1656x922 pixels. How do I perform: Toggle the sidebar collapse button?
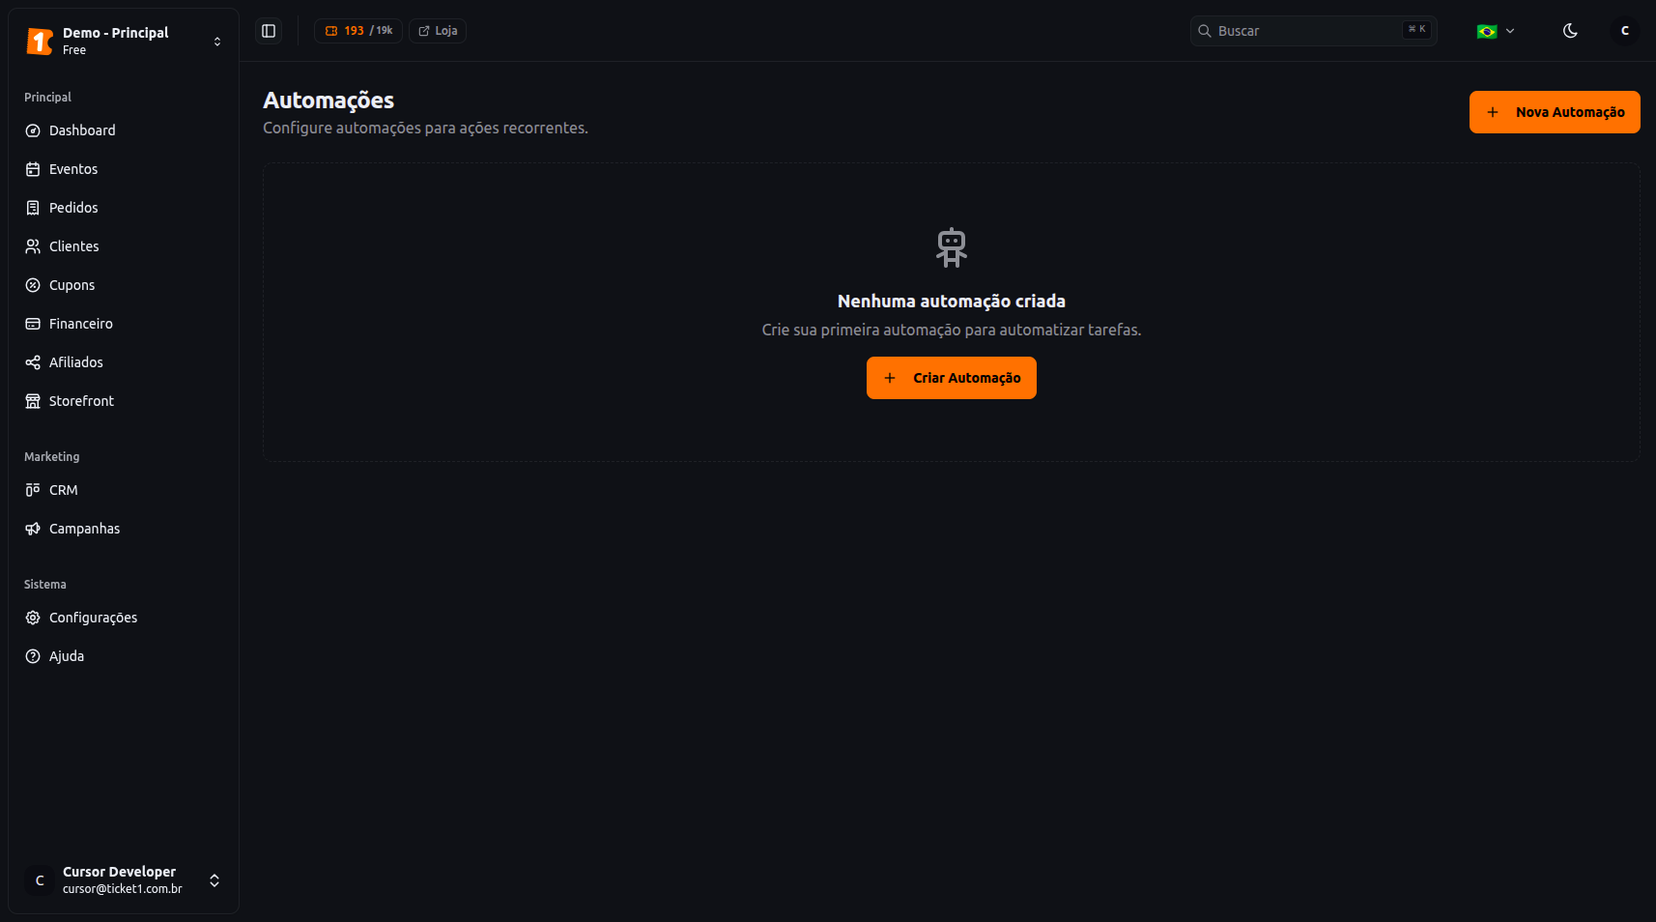[269, 31]
